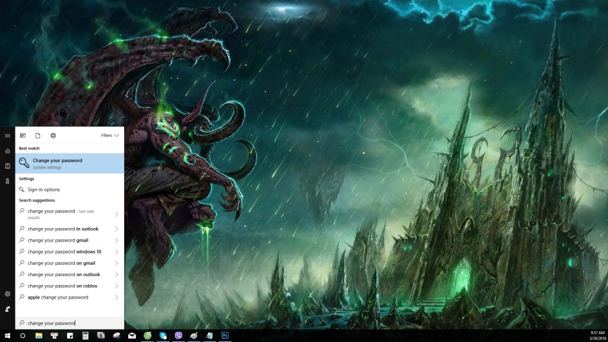
Task: Expand the Filters dropdown
Action: pyautogui.click(x=110, y=135)
